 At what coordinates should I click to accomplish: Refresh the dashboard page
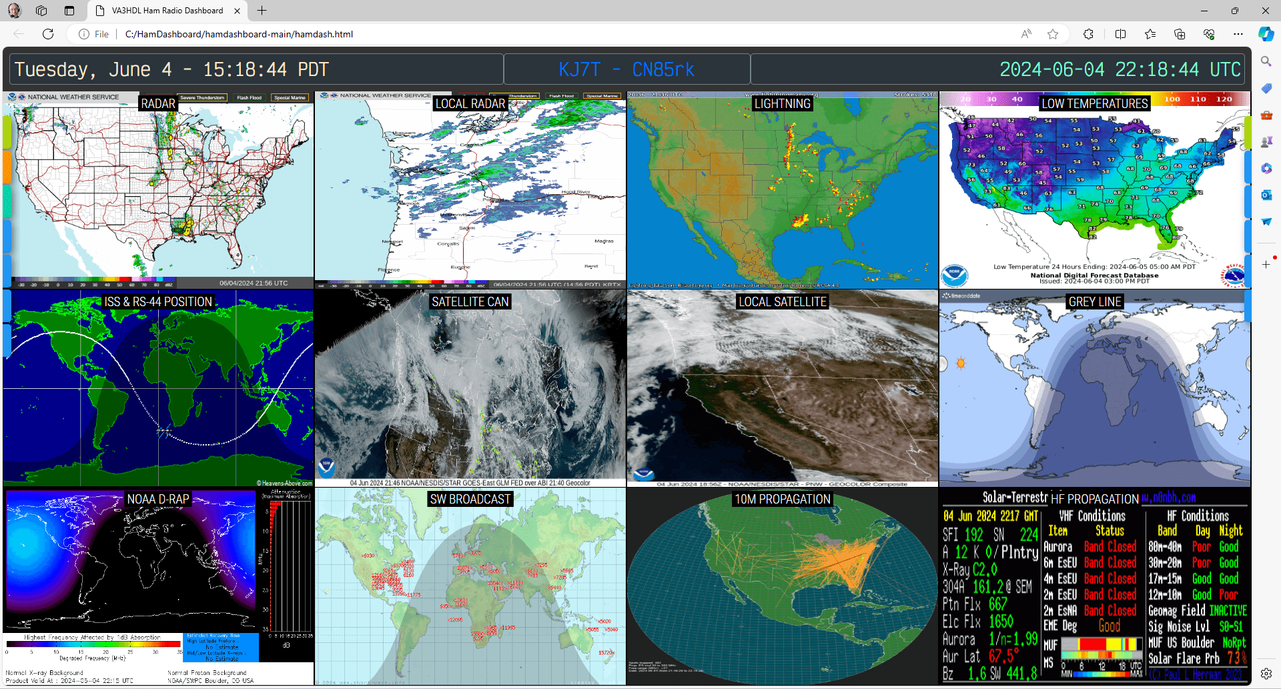point(48,34)
